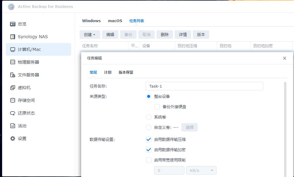This screenshot has height=177, width=294.
Task: Click the 任务名称 input field
Action: point(204,86)
